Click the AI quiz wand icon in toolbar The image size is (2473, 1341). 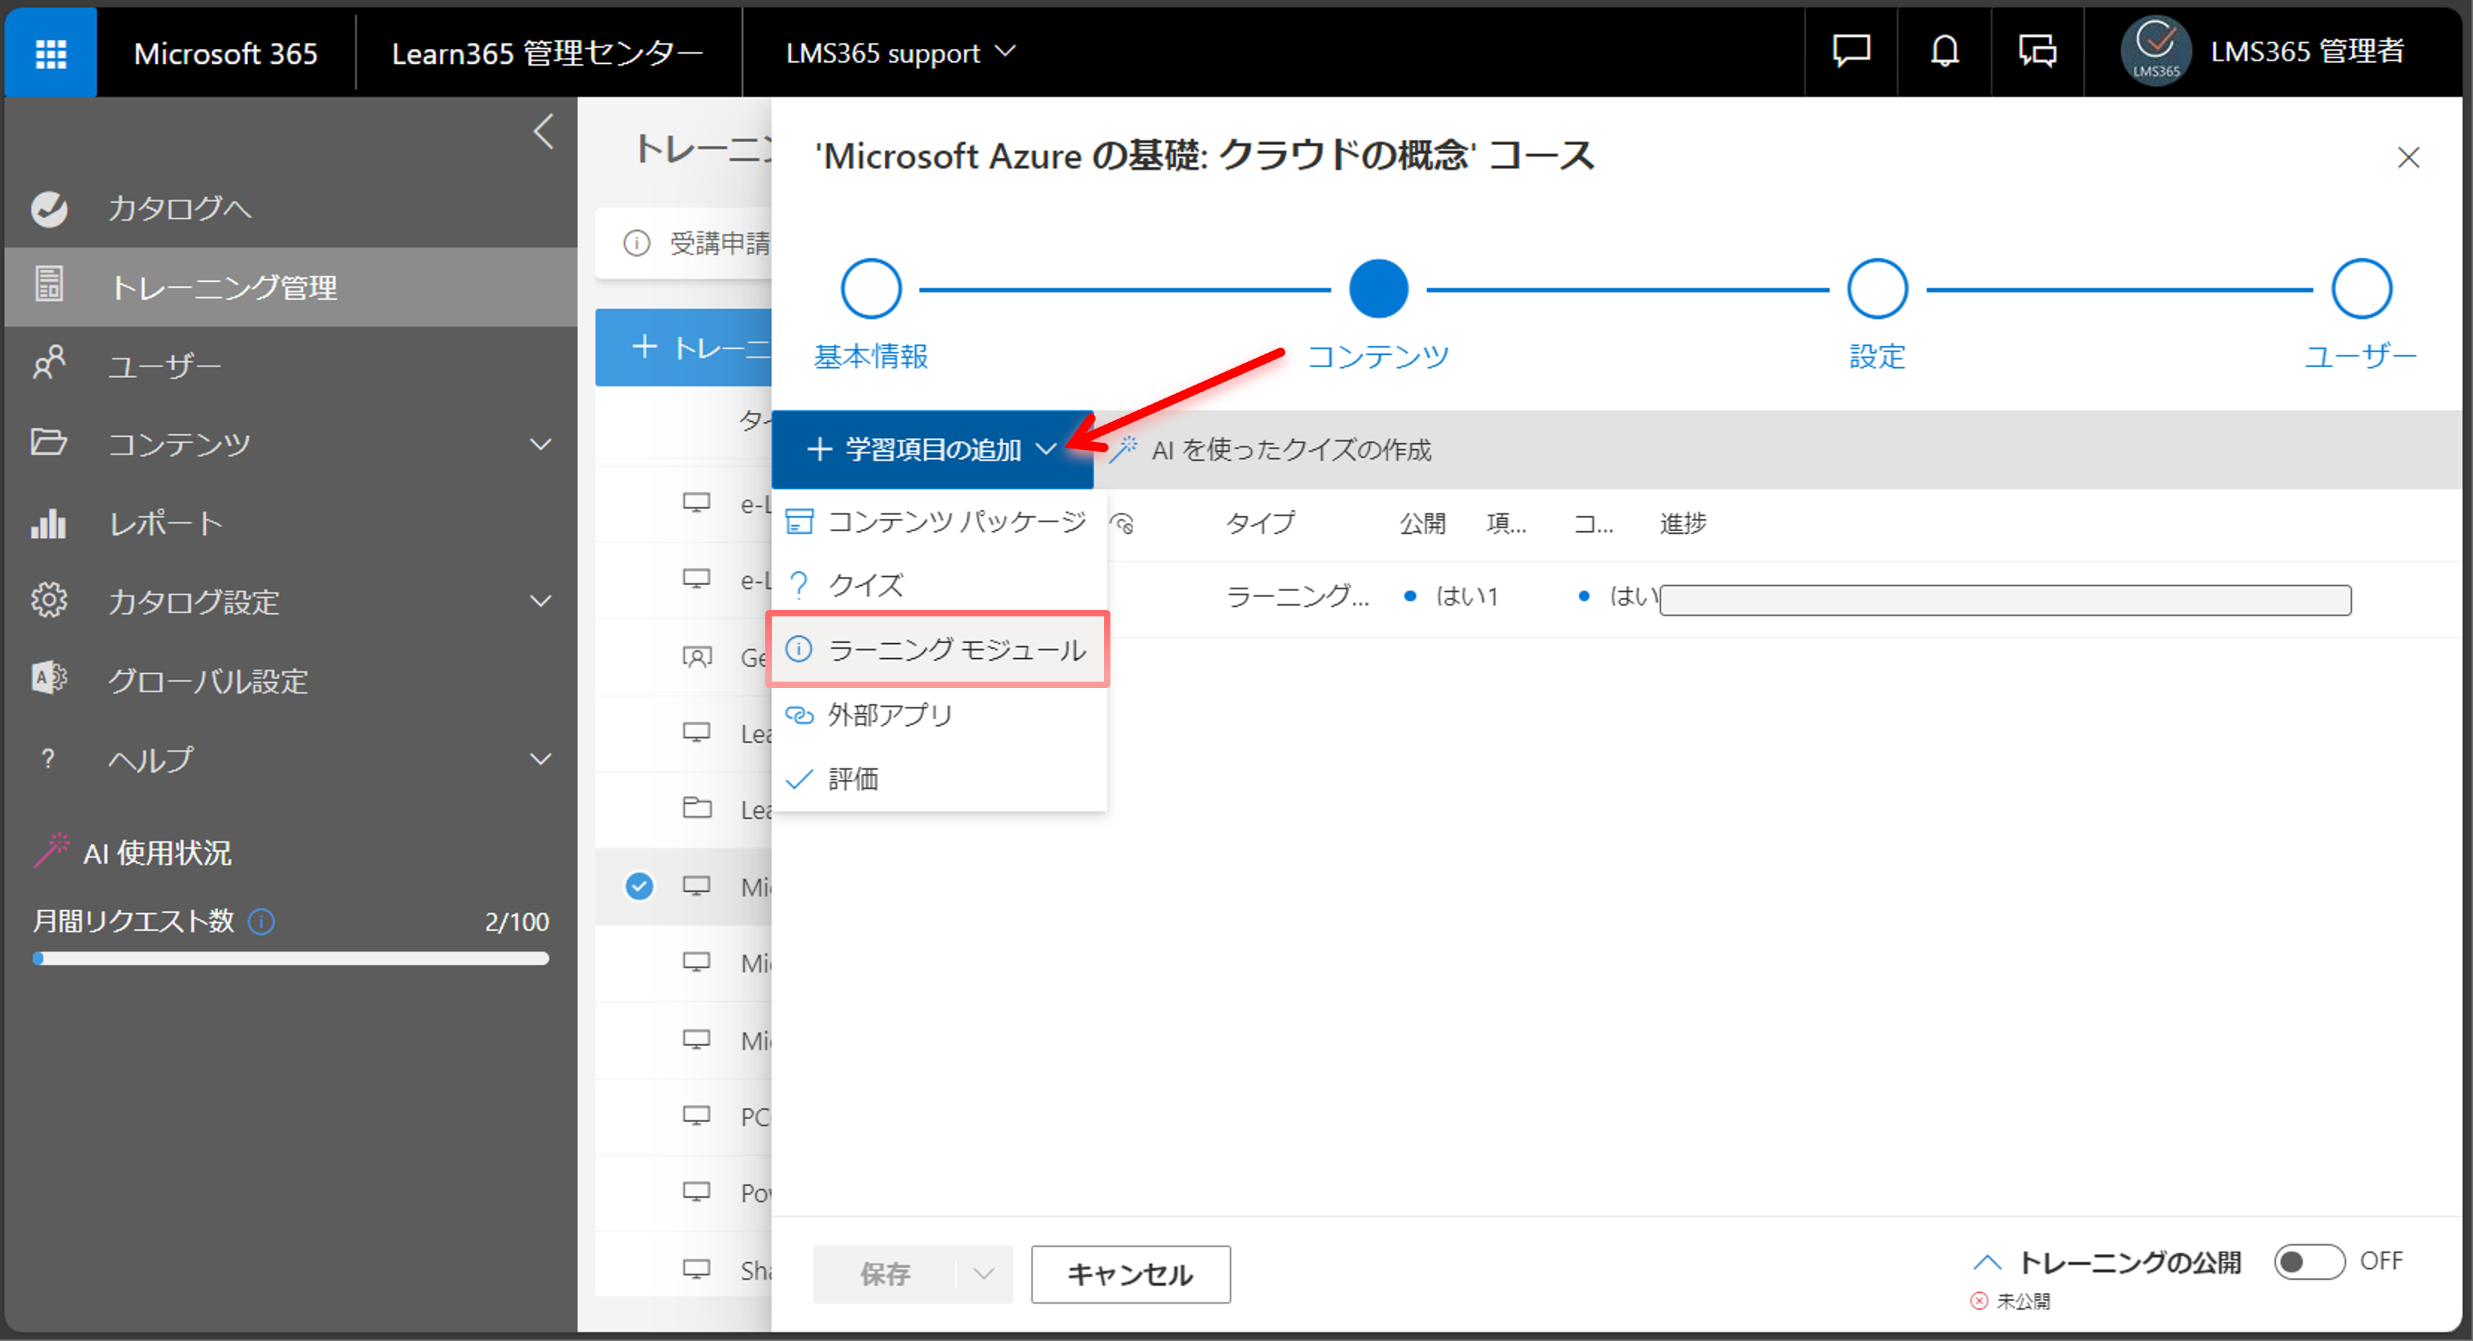(1124, 449)
